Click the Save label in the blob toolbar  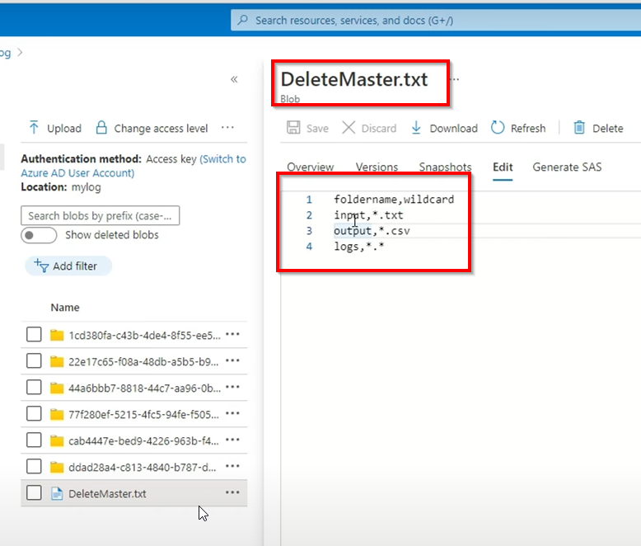click(318, 129)
